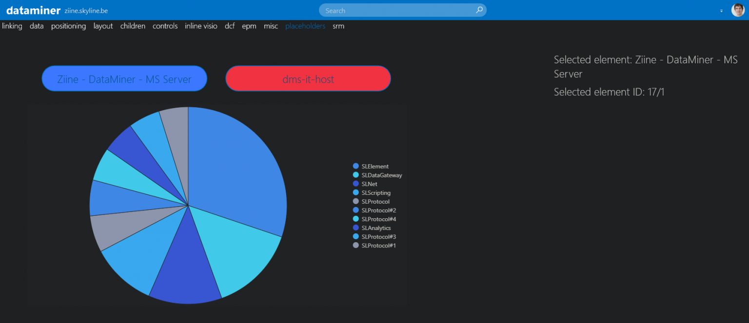The height and width of the screenshot is (323, 749).
Task: Click SLDataGateway's colored swatch
Action: coord(355,175)
